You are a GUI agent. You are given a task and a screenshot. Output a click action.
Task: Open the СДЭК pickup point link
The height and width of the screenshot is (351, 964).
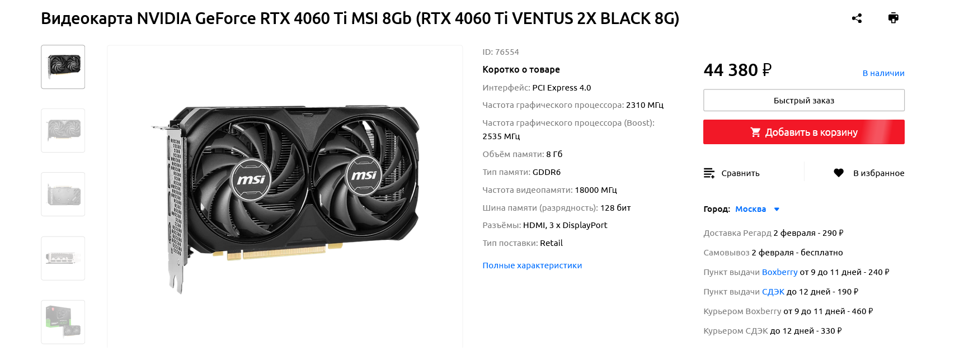tap(773, 292)
